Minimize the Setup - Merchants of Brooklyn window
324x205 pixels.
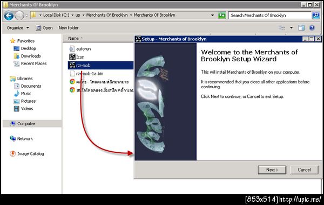305,39
